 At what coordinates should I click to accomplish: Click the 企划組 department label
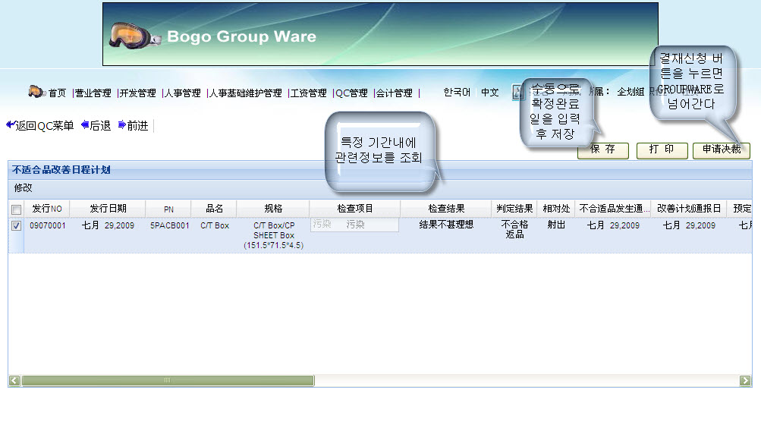point(630,92)
